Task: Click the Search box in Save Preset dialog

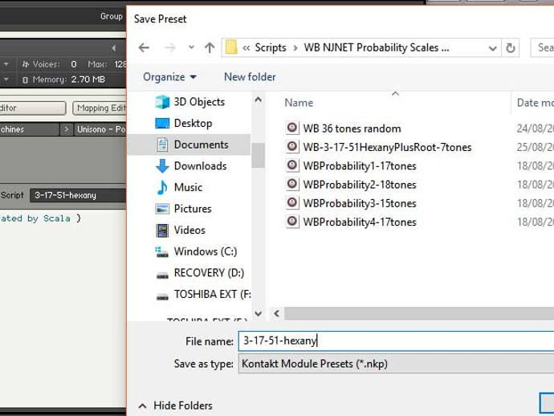Action: point(542,47)
